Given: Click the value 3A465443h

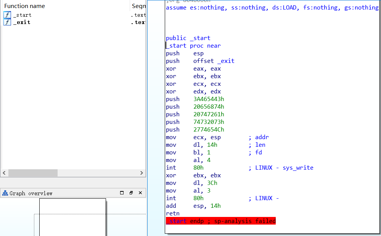Looking at the screenshot, I should click(209, 99).
